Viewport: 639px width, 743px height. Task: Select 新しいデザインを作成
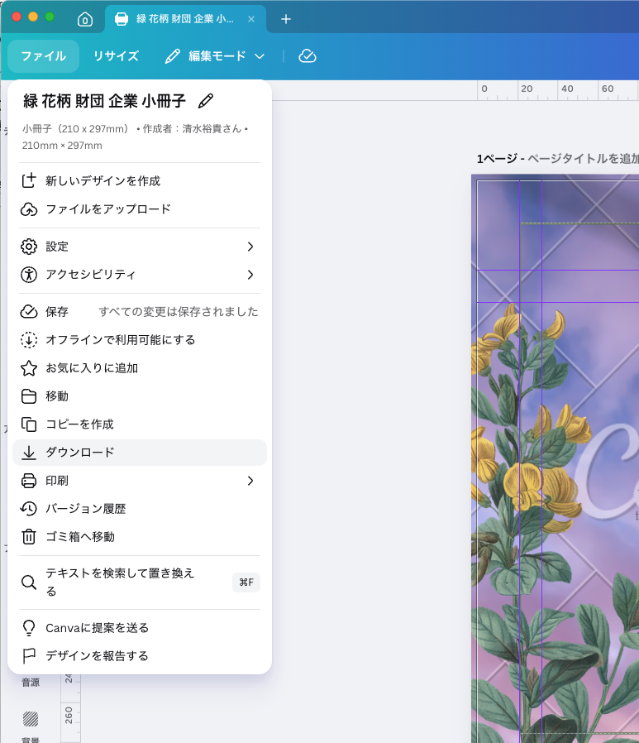pos(140,181)
